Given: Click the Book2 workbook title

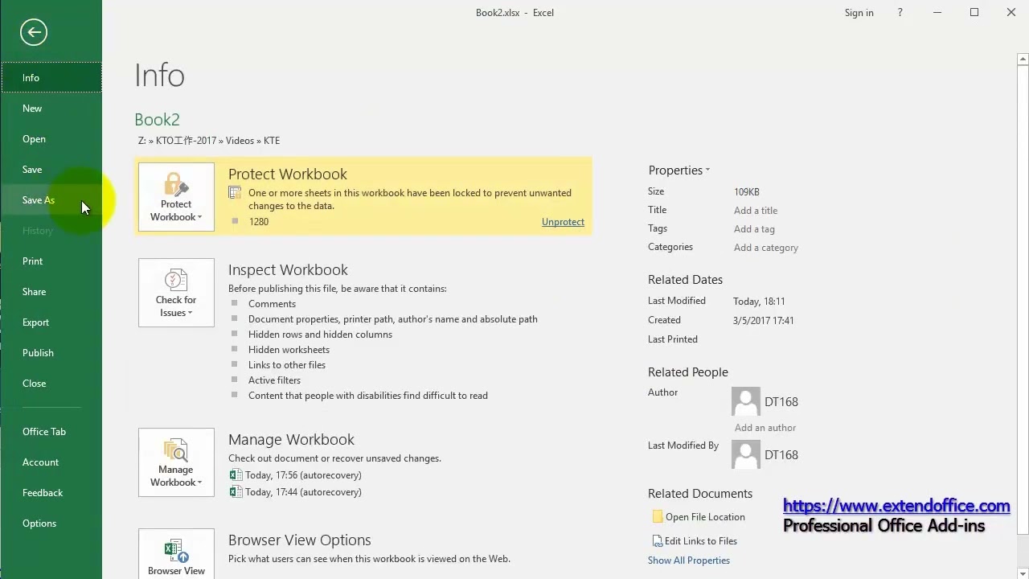Looking at the screenshot, I should pos(157,120).
